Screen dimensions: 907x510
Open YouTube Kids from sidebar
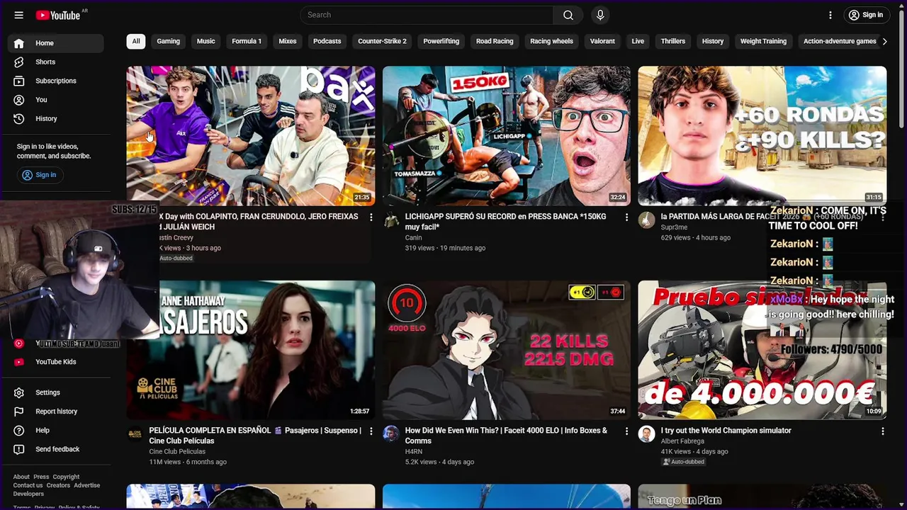click(56, 362)
